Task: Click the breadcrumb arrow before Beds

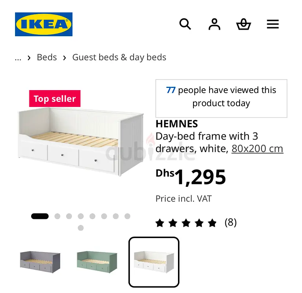Action: (29, 58)
